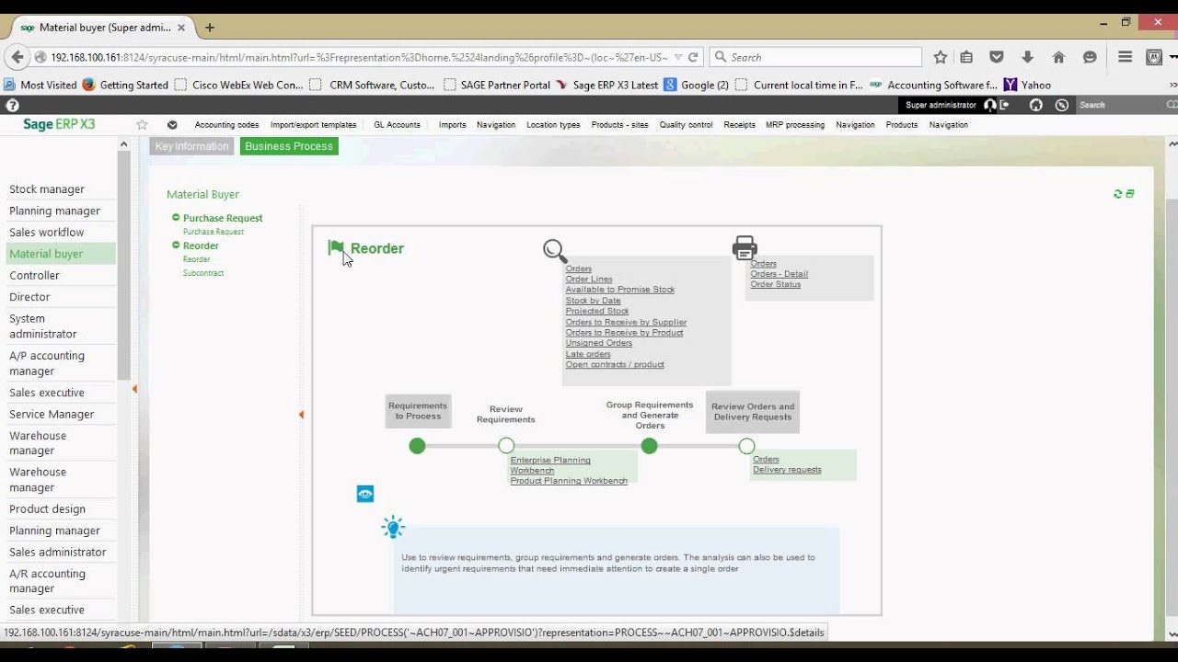
Task: Open the Firefox hamburger menu
Action: (x=1125, y=57)
